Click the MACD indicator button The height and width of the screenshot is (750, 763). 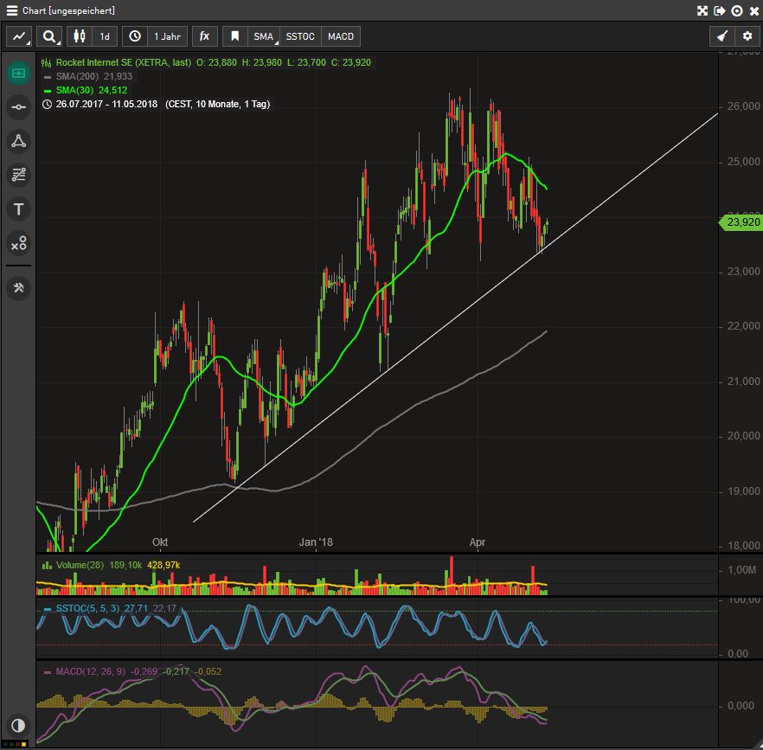coord(340,36)
